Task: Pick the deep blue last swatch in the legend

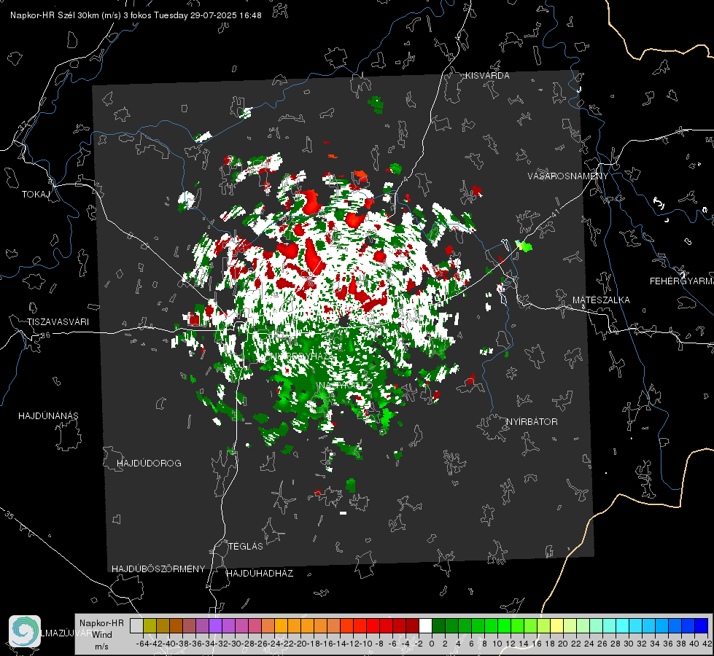Action: [x=702, y=625]
